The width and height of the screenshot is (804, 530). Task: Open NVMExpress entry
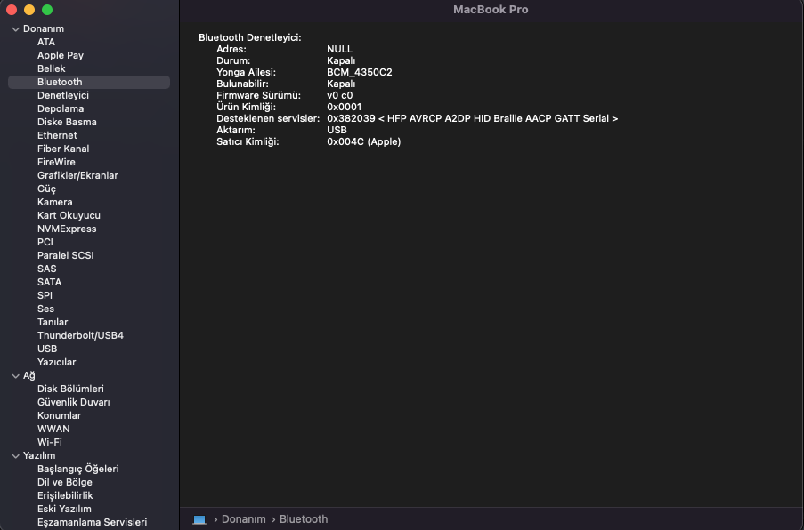coord(67,229)
